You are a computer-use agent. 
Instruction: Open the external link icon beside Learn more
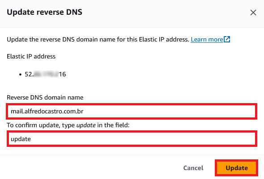(227, 39)
